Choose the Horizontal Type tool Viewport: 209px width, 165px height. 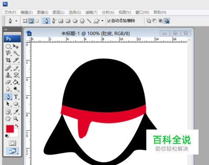click(x=16, y=96)
